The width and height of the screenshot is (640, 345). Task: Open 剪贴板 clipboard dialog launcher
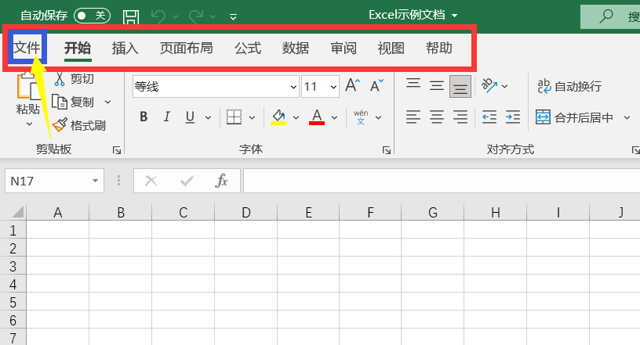(x=117, y=150)
